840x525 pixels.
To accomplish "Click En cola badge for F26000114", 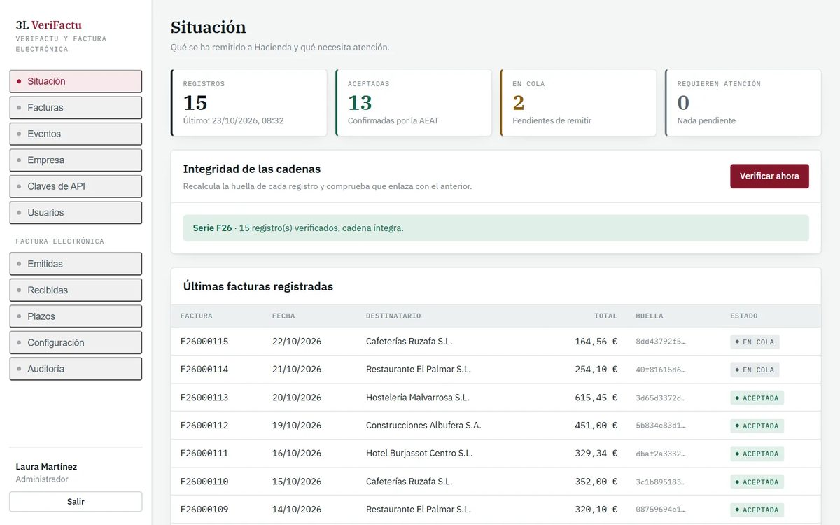I will click(x=755, y=370).
